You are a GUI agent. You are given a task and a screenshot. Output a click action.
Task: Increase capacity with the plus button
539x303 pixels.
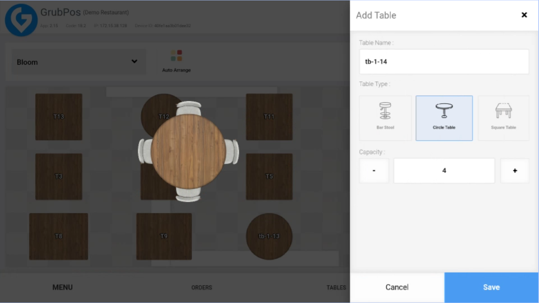[x=515, y=170]
